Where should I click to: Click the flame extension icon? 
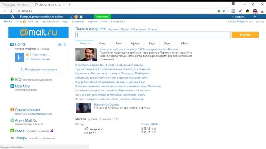click(248, 11)
